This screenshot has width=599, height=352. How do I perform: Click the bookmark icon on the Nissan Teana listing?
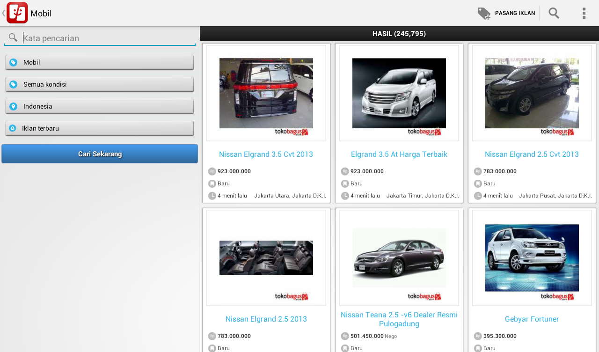click(x=345, y=348)
